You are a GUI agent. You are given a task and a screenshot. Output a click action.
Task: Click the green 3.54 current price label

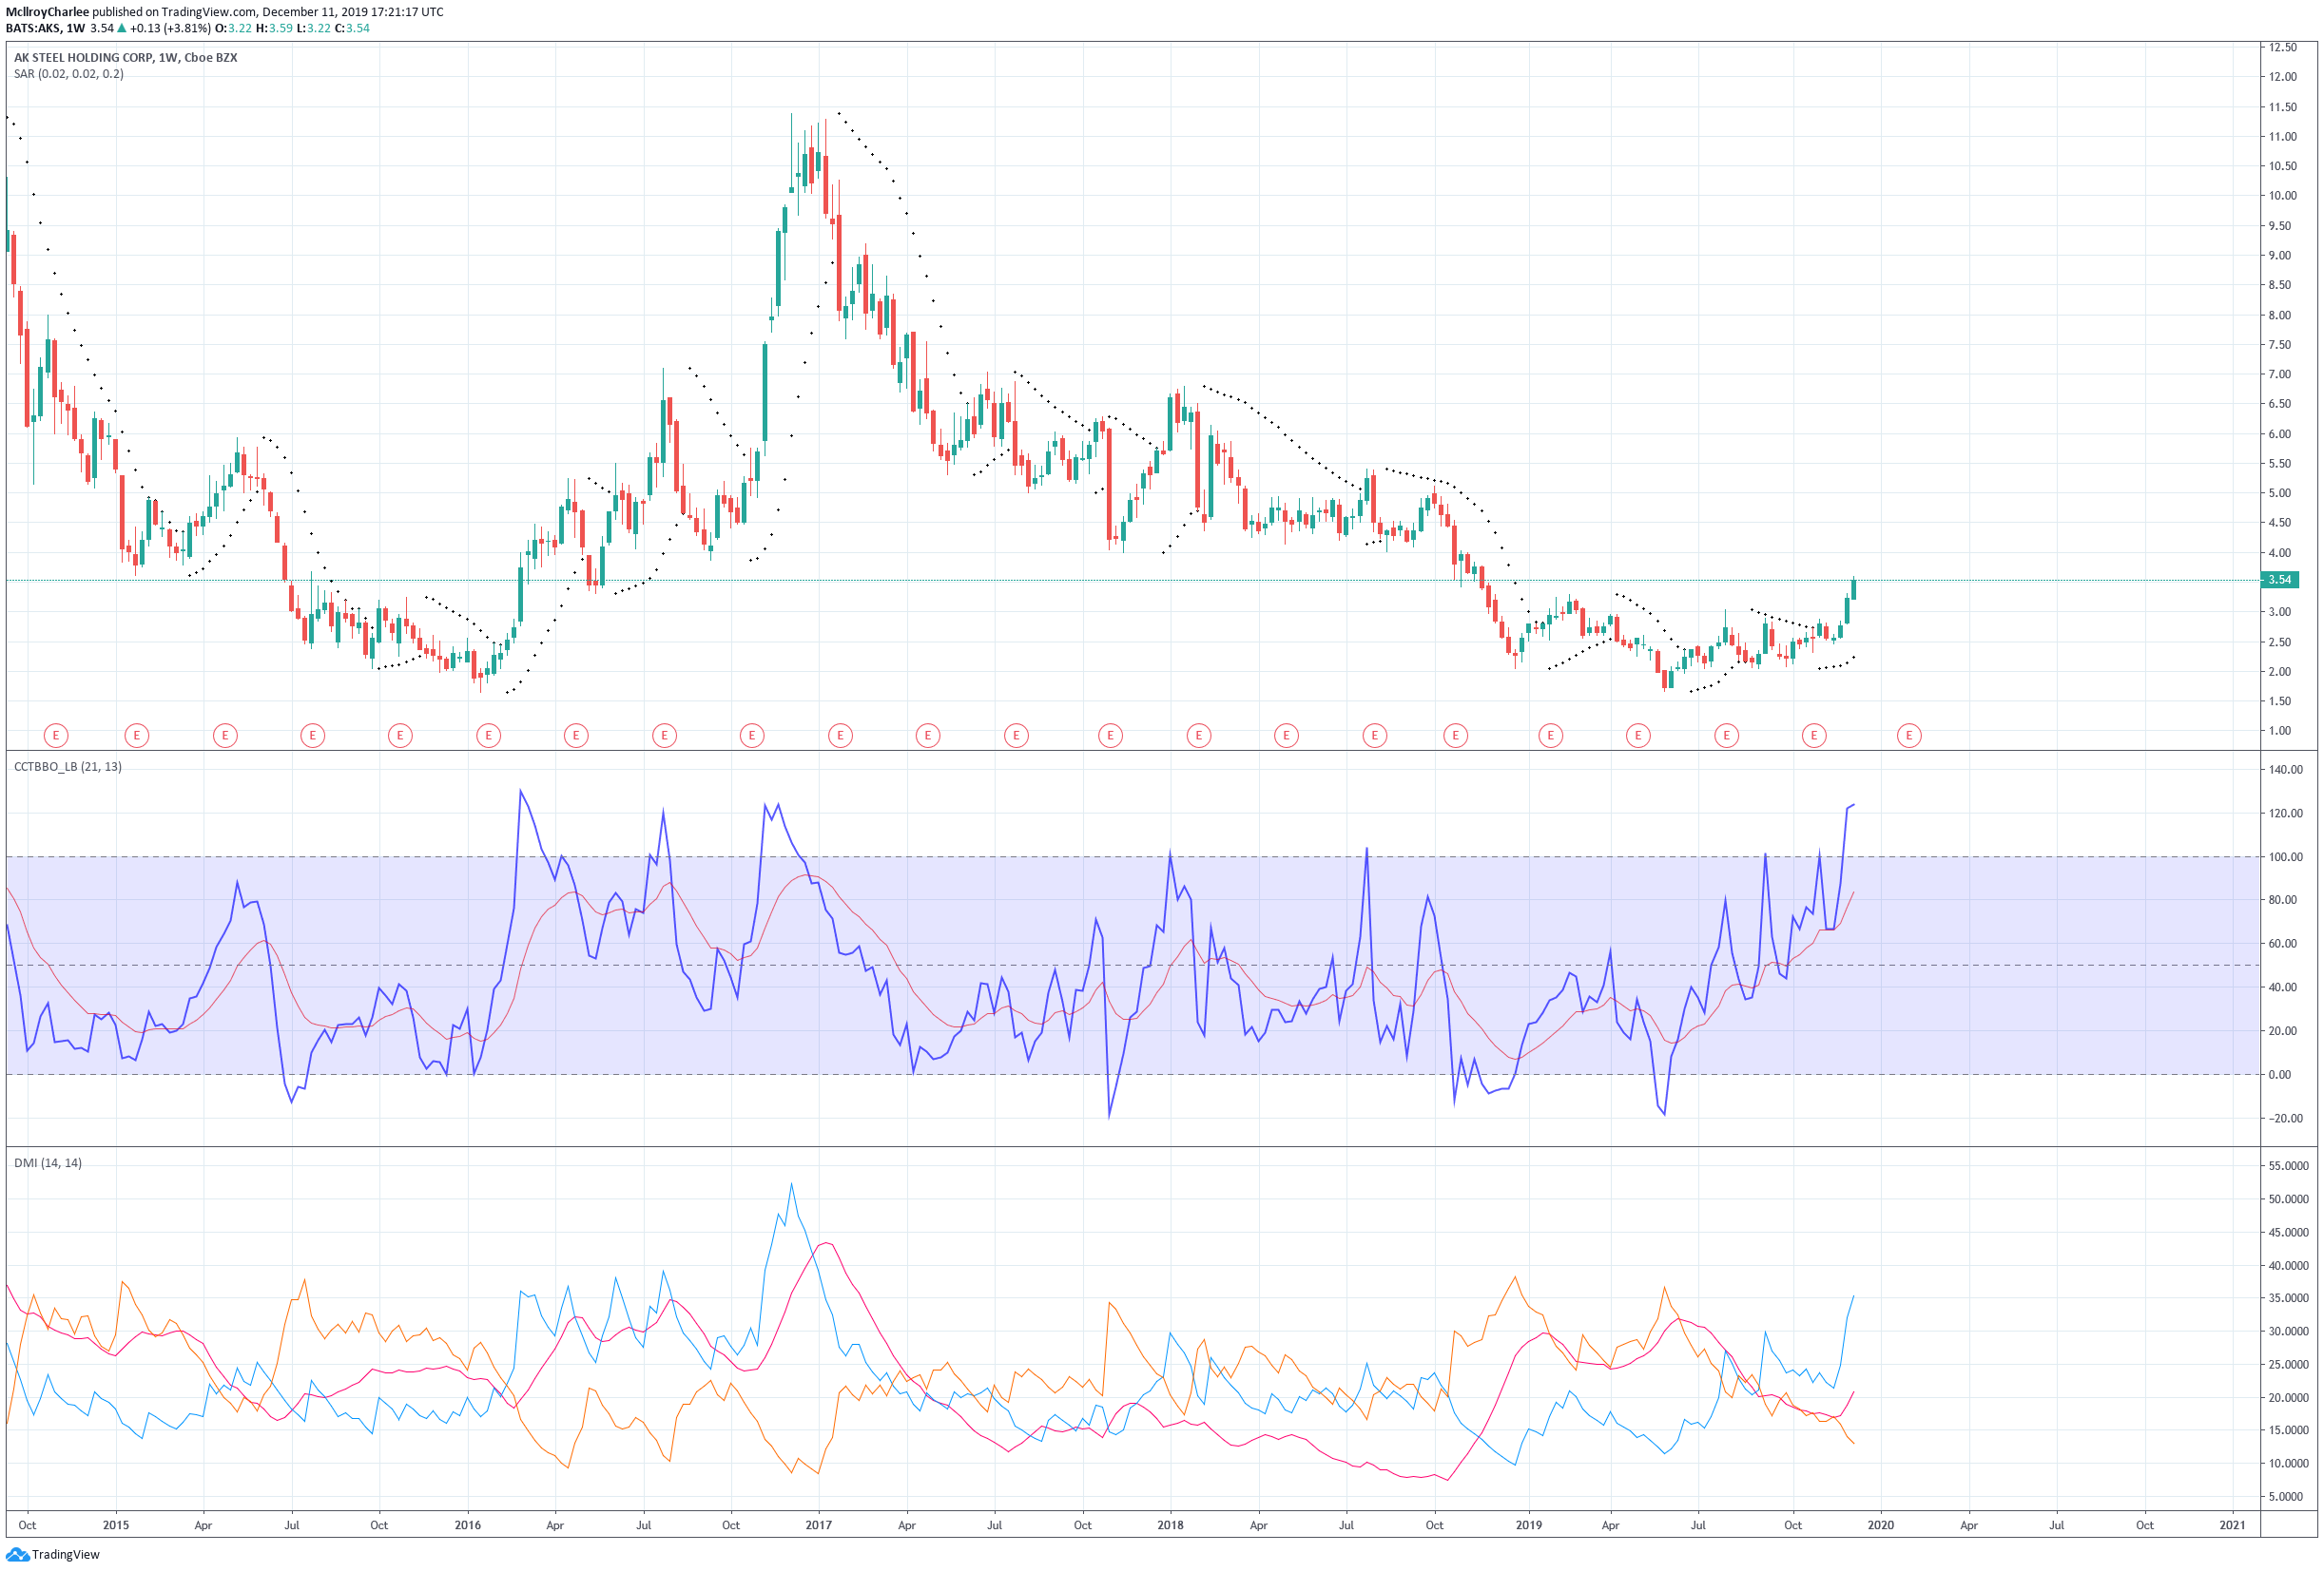[2280, 580]
